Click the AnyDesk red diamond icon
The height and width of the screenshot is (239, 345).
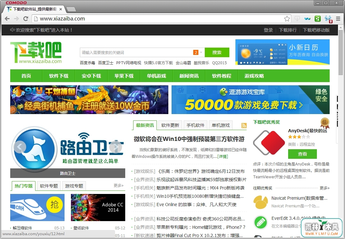269,143
